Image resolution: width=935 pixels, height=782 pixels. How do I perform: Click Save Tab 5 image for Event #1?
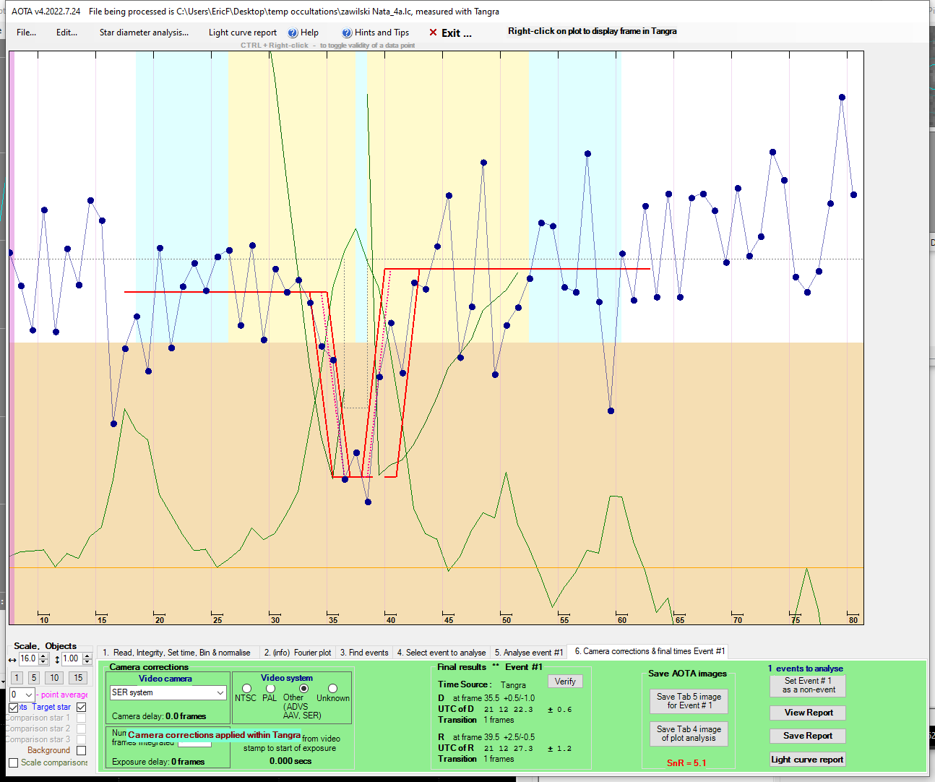point(689,701)
